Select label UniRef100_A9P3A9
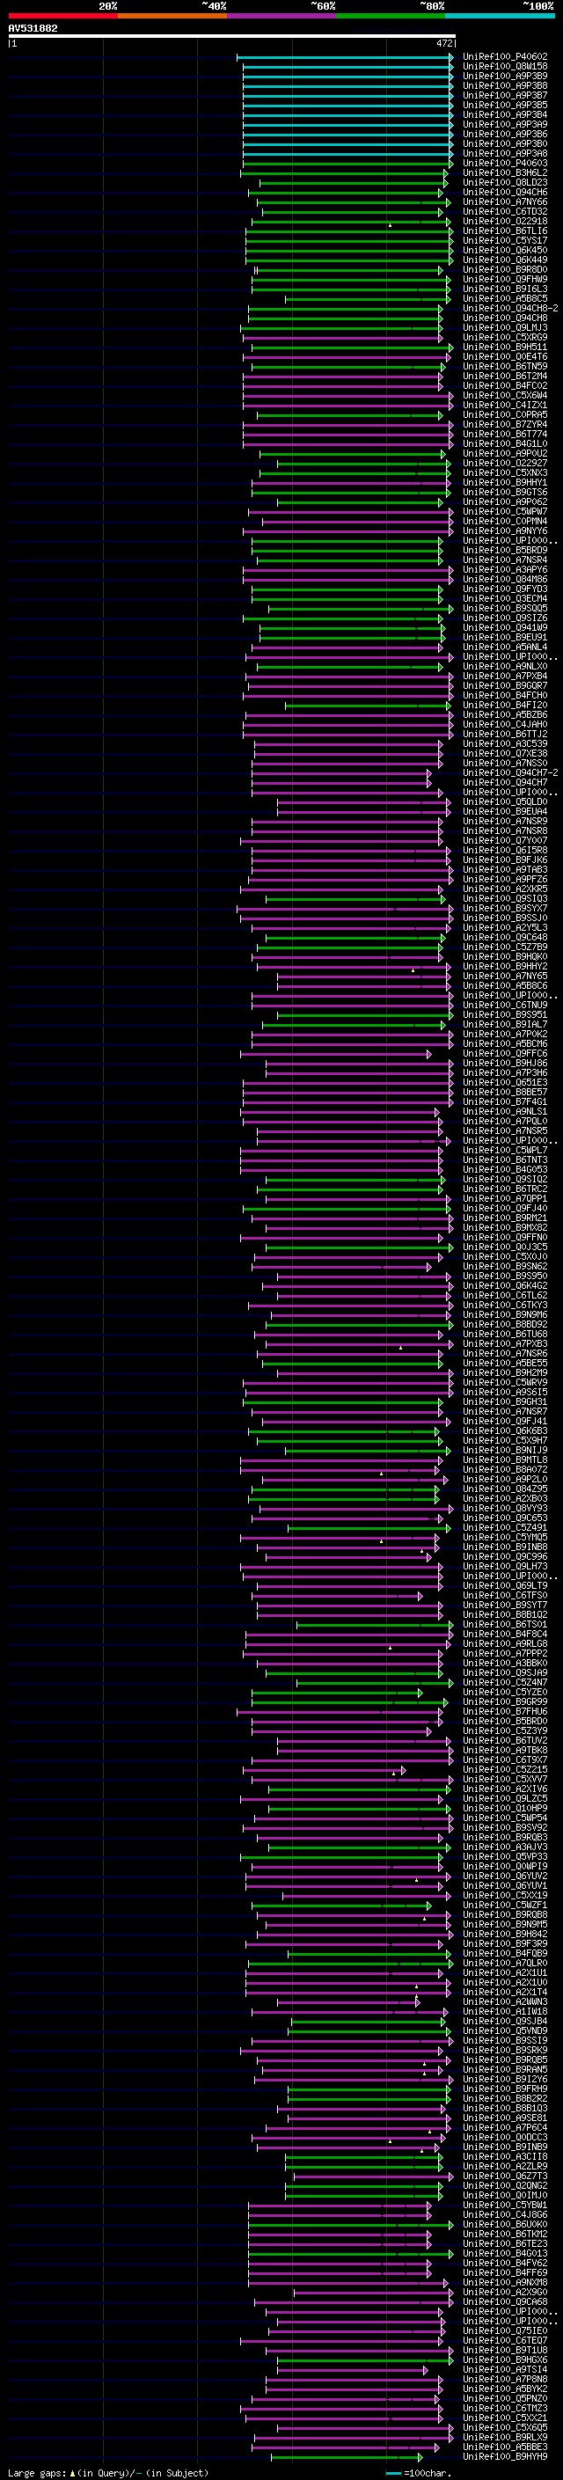 coord(505,124)
